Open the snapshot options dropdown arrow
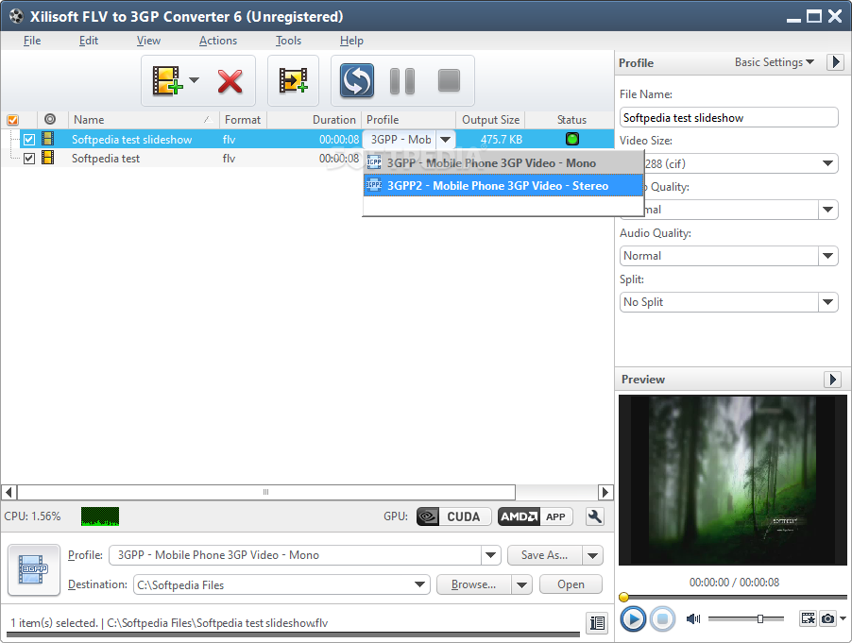This screenshot has width=852, height=643. (x=843, y=618)
